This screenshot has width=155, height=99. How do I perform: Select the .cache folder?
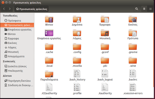(49, 47)
